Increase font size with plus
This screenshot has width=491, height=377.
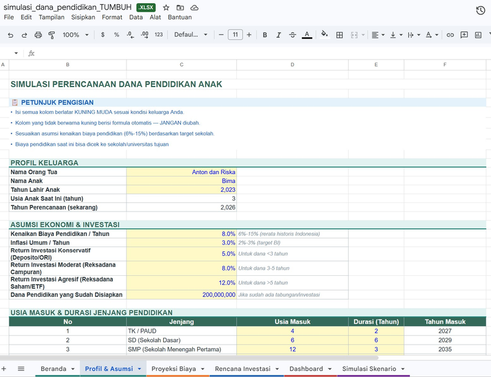(249, 35)
